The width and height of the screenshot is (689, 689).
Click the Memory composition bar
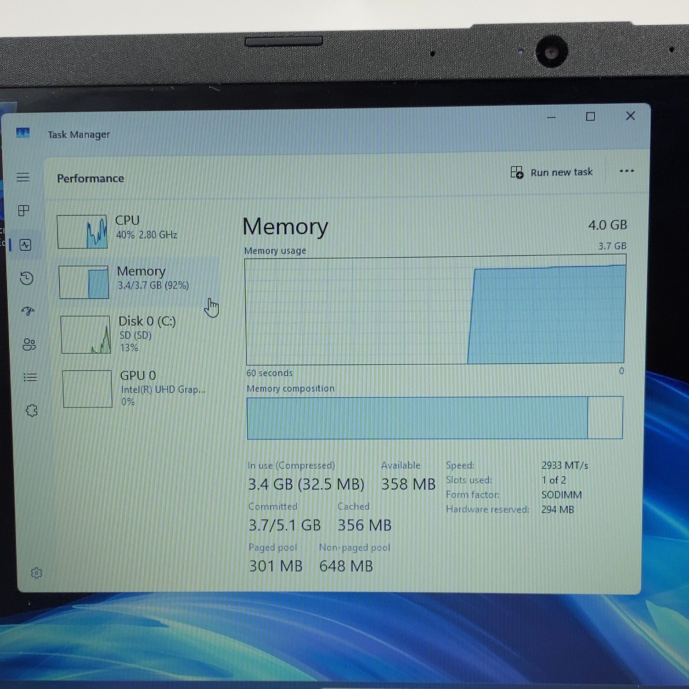(435, 418)
